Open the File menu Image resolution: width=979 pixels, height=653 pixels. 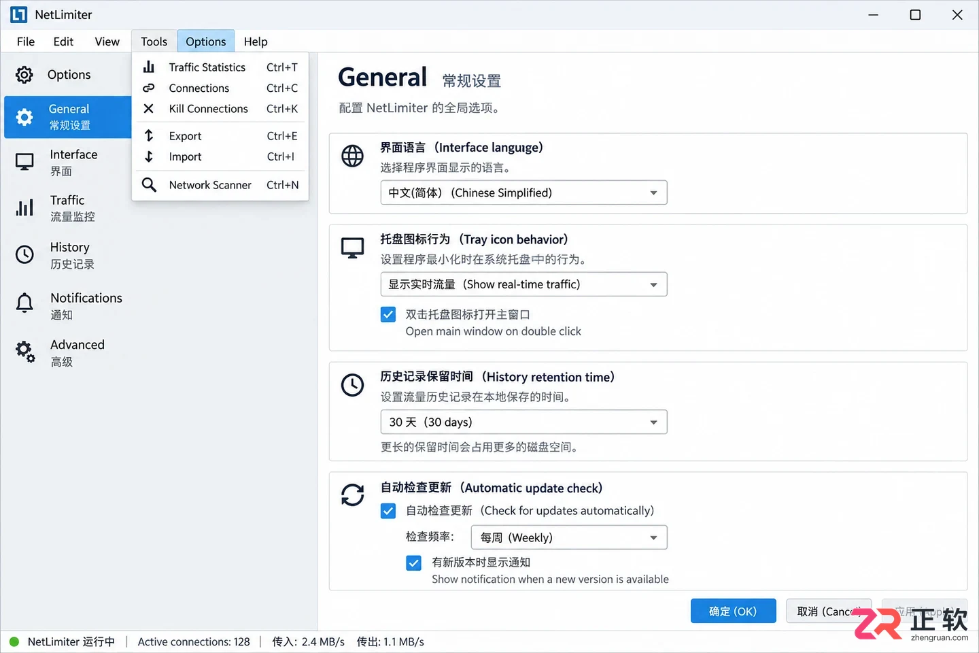tap(26, 41)
